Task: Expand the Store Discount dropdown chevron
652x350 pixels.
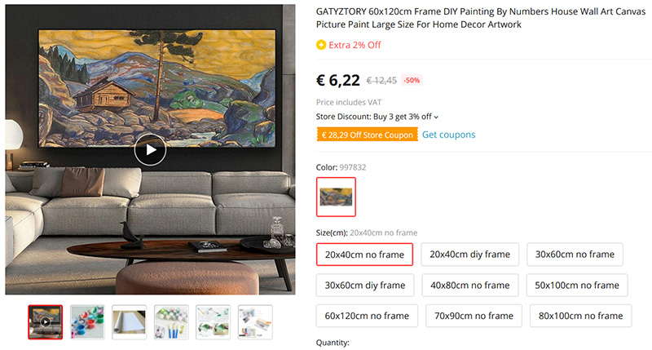Action: (x=436, y=117)
